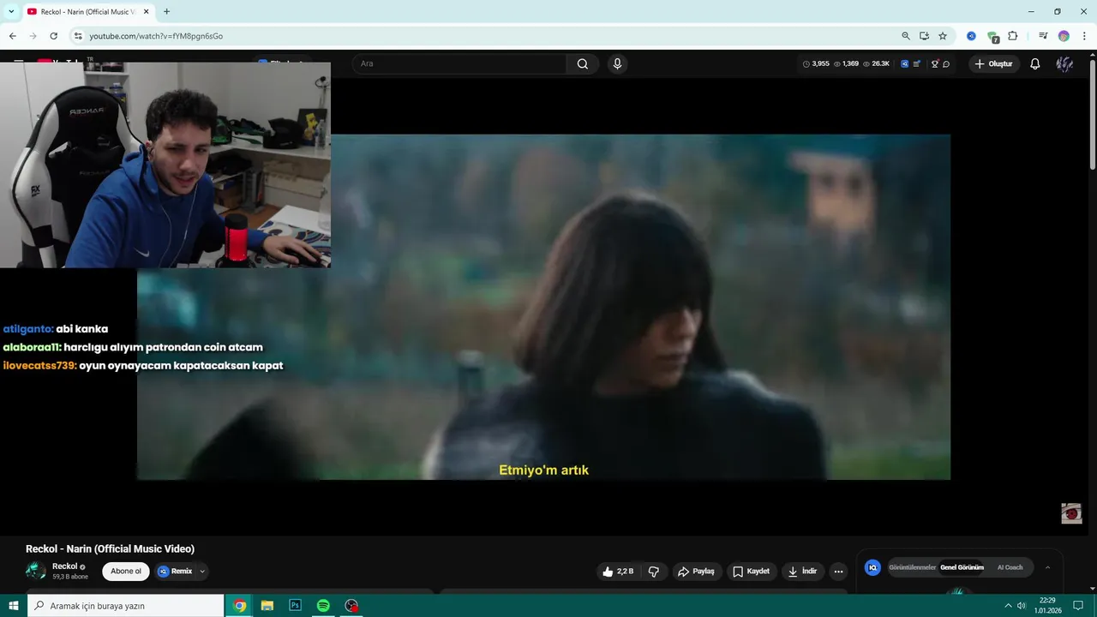Screen dimensions: 1097x617
Task: Dislike the video with thumbs down
Action: coord(653,572)
